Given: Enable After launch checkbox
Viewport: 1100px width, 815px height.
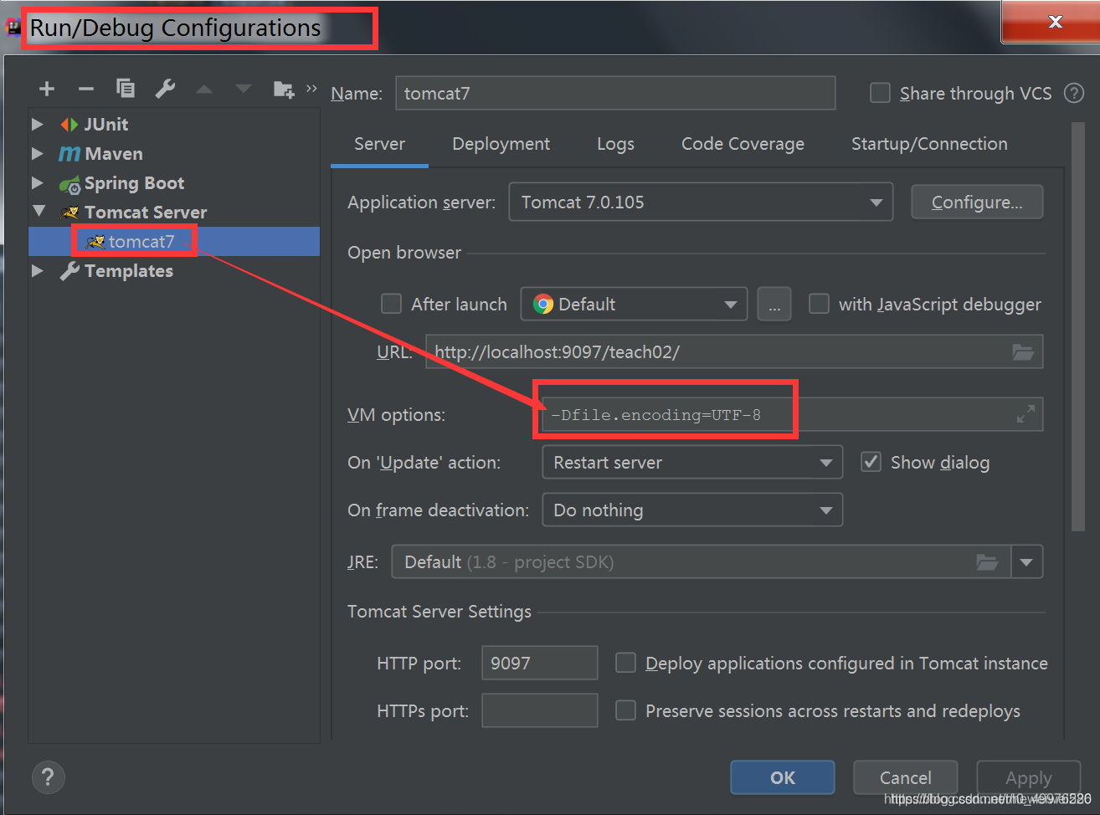Looking at the screenshot, I should point(391,304).
